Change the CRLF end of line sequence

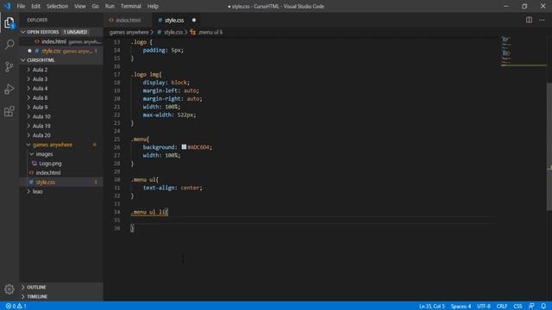pos(502,307)
